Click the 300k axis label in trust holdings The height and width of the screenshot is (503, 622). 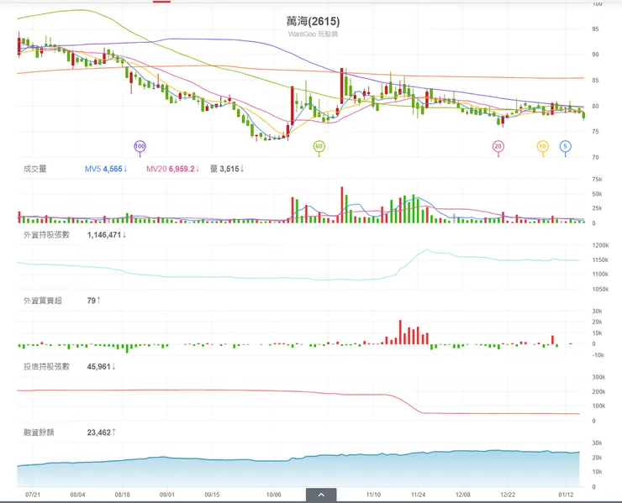coord(598,377)
